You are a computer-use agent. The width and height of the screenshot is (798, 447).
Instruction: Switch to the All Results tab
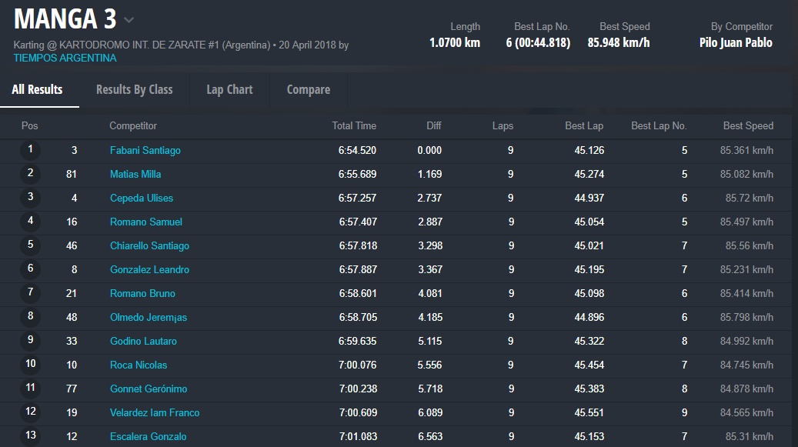click(x=37, y=89)
